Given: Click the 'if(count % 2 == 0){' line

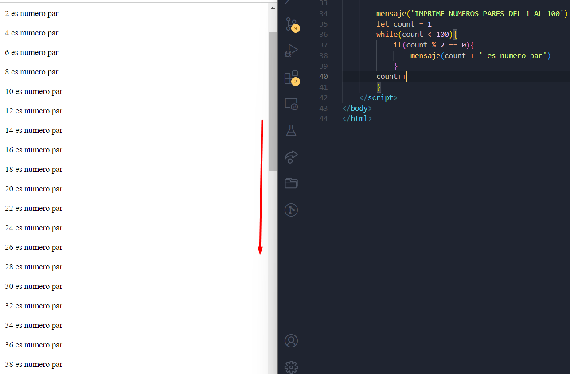Looking at the screenshot, I should coord(434,45).
